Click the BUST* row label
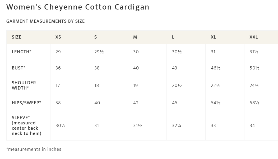The height and width of the screenshot is (159, 278). pyautogui.click(x=19, y=68)
